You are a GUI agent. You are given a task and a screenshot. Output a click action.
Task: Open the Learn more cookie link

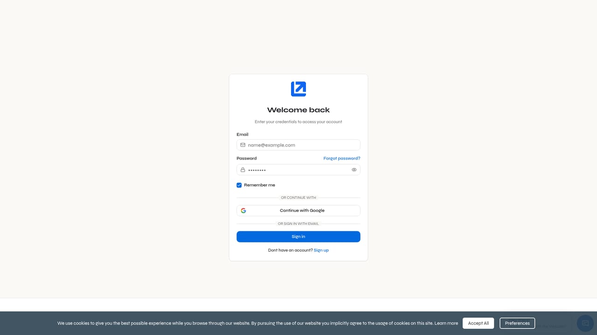(x=446, y=323)
